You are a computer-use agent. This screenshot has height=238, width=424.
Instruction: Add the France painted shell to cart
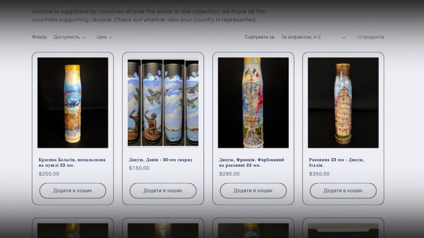(253, 191)
